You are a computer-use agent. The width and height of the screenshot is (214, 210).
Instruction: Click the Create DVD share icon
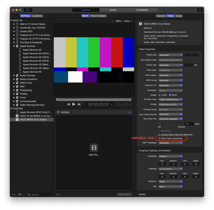17,31
